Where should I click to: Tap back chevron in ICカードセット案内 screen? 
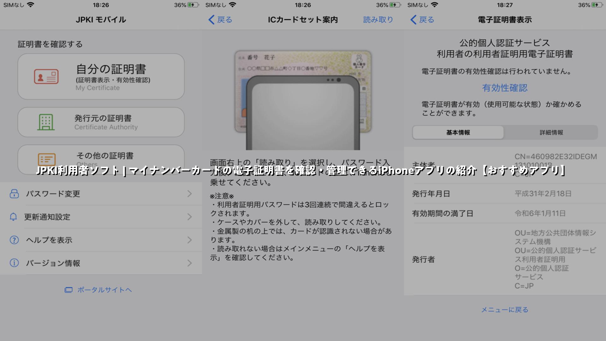[x=211, y=20]
